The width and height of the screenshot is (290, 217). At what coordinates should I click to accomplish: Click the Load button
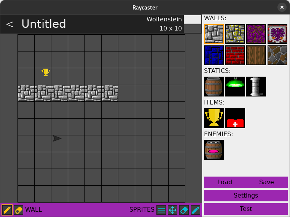click(225, 182)
